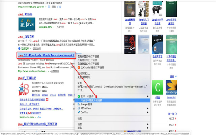Search Google for the selected Java SE text
The height and width of the screenshot is (135, 216).
tap(112, 87)
